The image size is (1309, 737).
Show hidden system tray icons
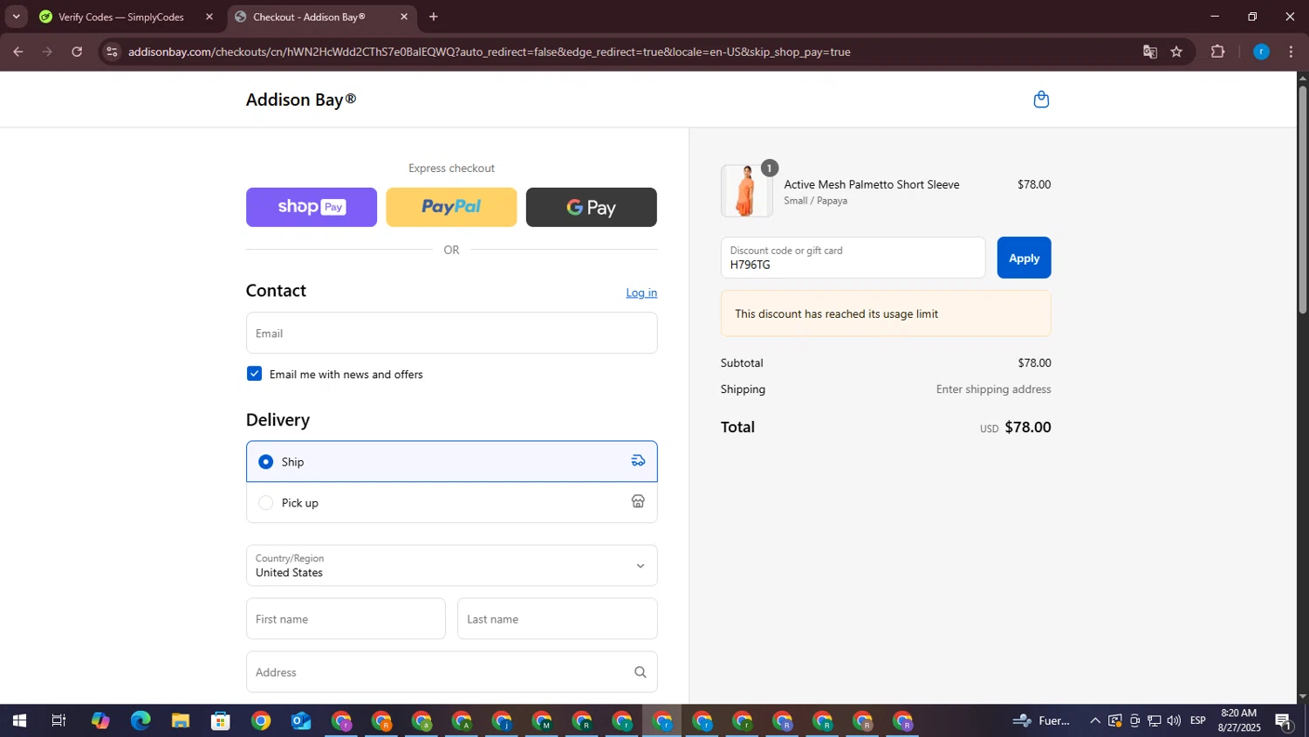1095,721
